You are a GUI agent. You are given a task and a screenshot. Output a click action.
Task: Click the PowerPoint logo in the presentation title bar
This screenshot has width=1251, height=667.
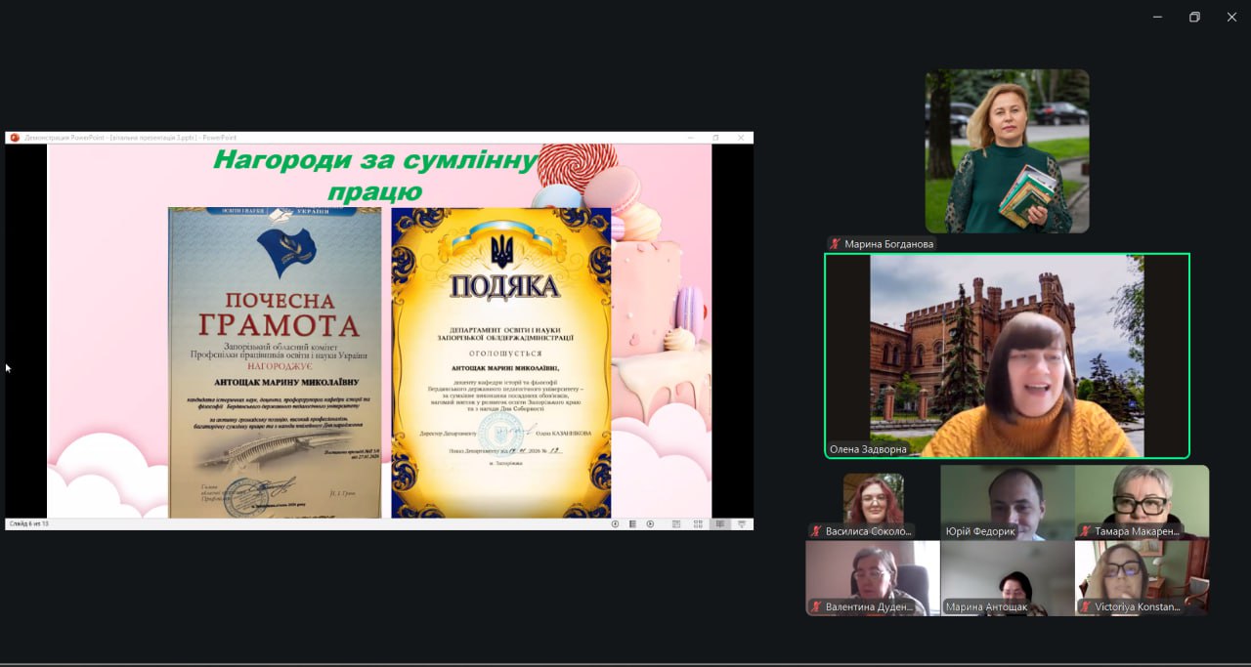[x=15, y=138]
